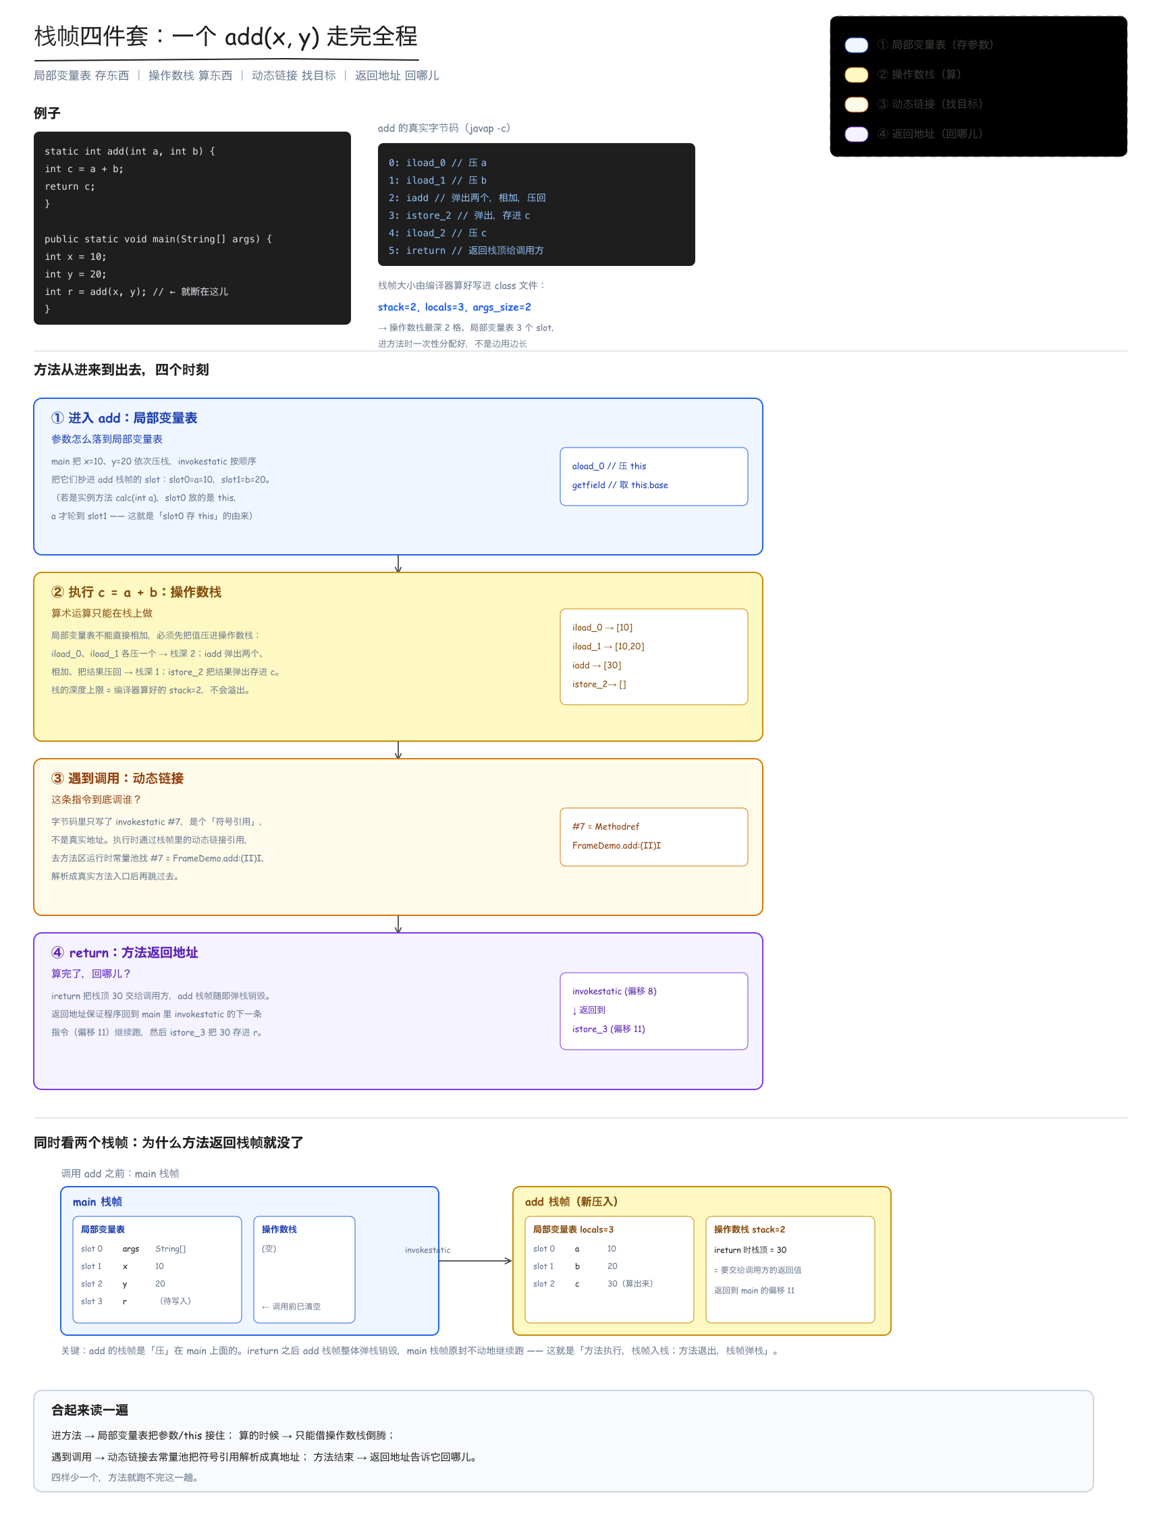Select legend label ② 操作数栈（算）
Viewport: 1161px width, 1539px height.
919,75
